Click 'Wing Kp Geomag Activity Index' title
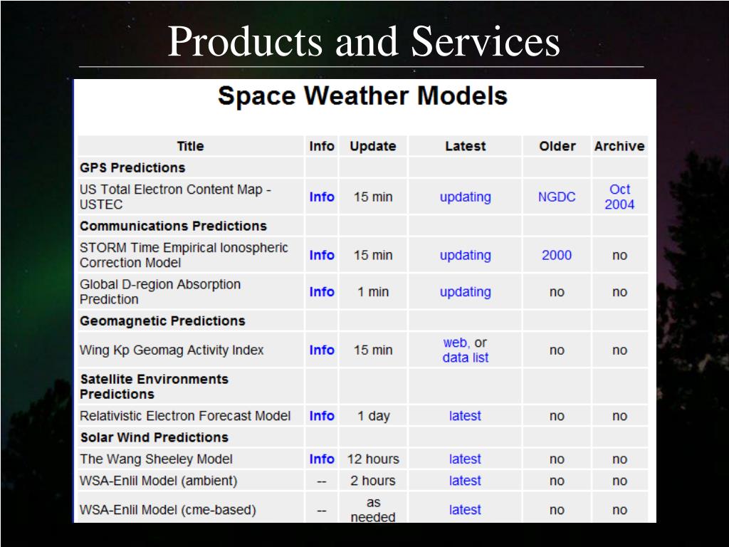 (x=172, y=350)
